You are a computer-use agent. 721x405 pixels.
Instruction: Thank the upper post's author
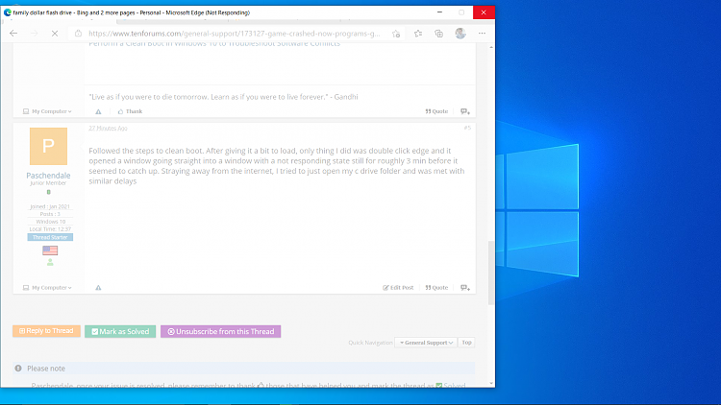(130, 111)
